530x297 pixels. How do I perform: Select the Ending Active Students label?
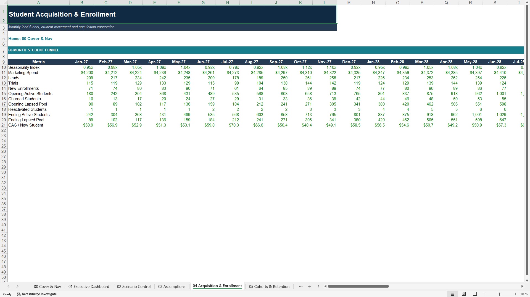click(x=29, y=115)
